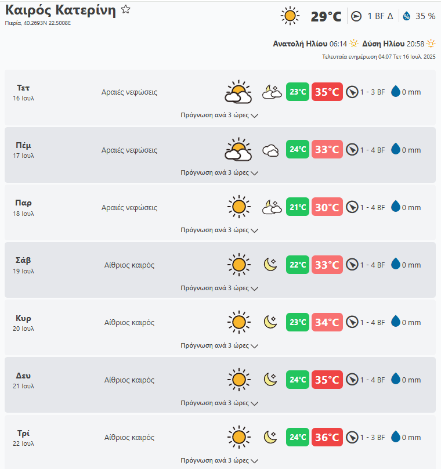Image resolution: width=441 pixels, height=469 pixels.
Task: Click Saturday 19 Ιουλ moon night icon
Action: 271,265
